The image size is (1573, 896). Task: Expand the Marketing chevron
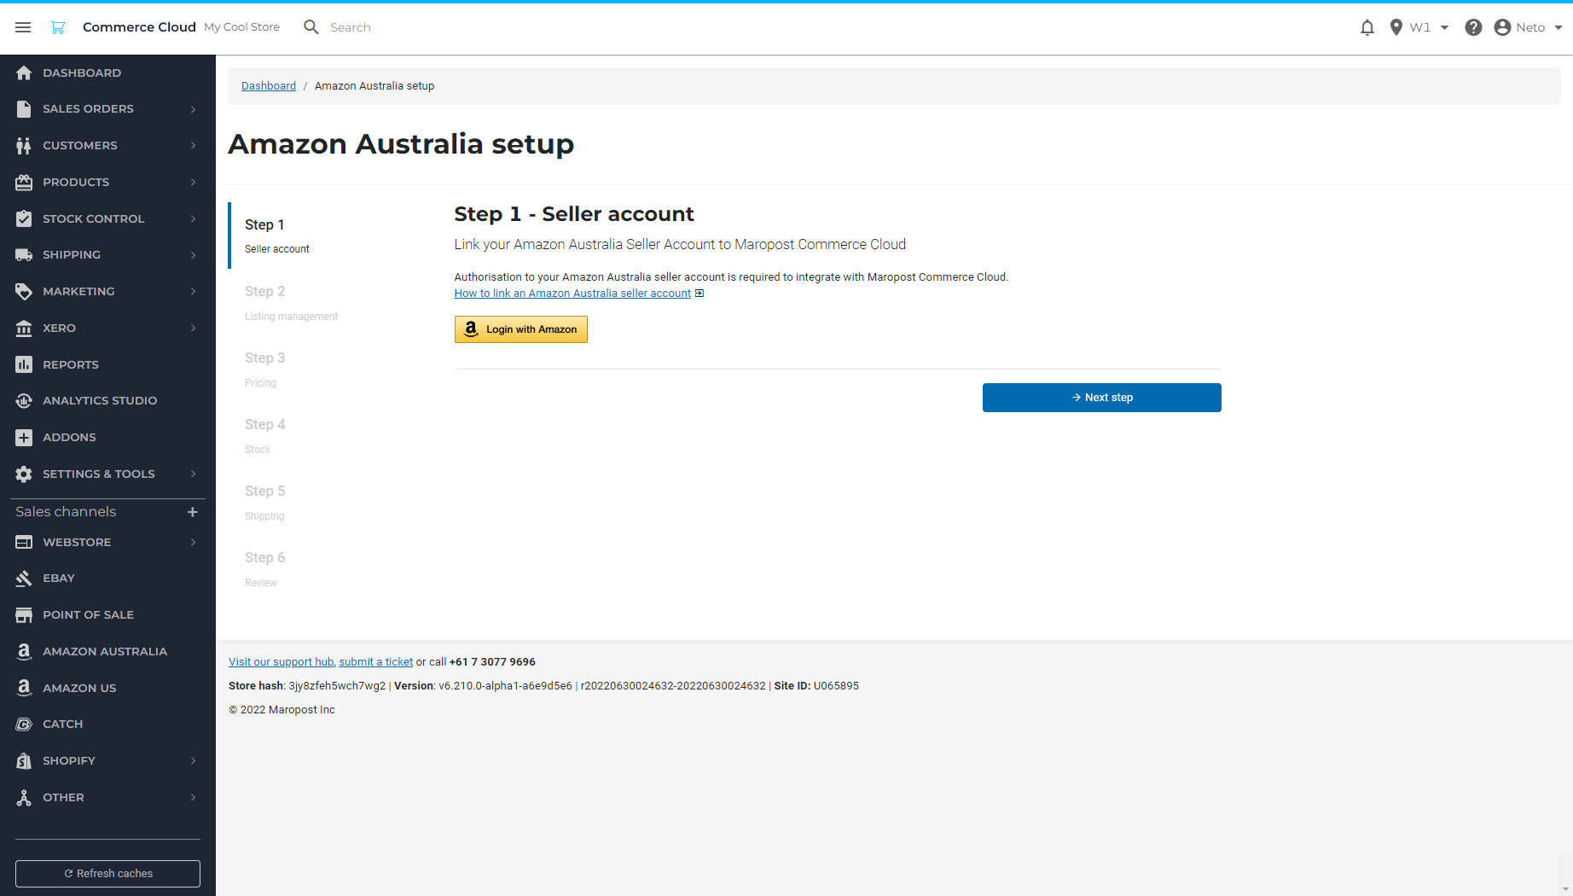pyautogui.click(x=194, y=292)
